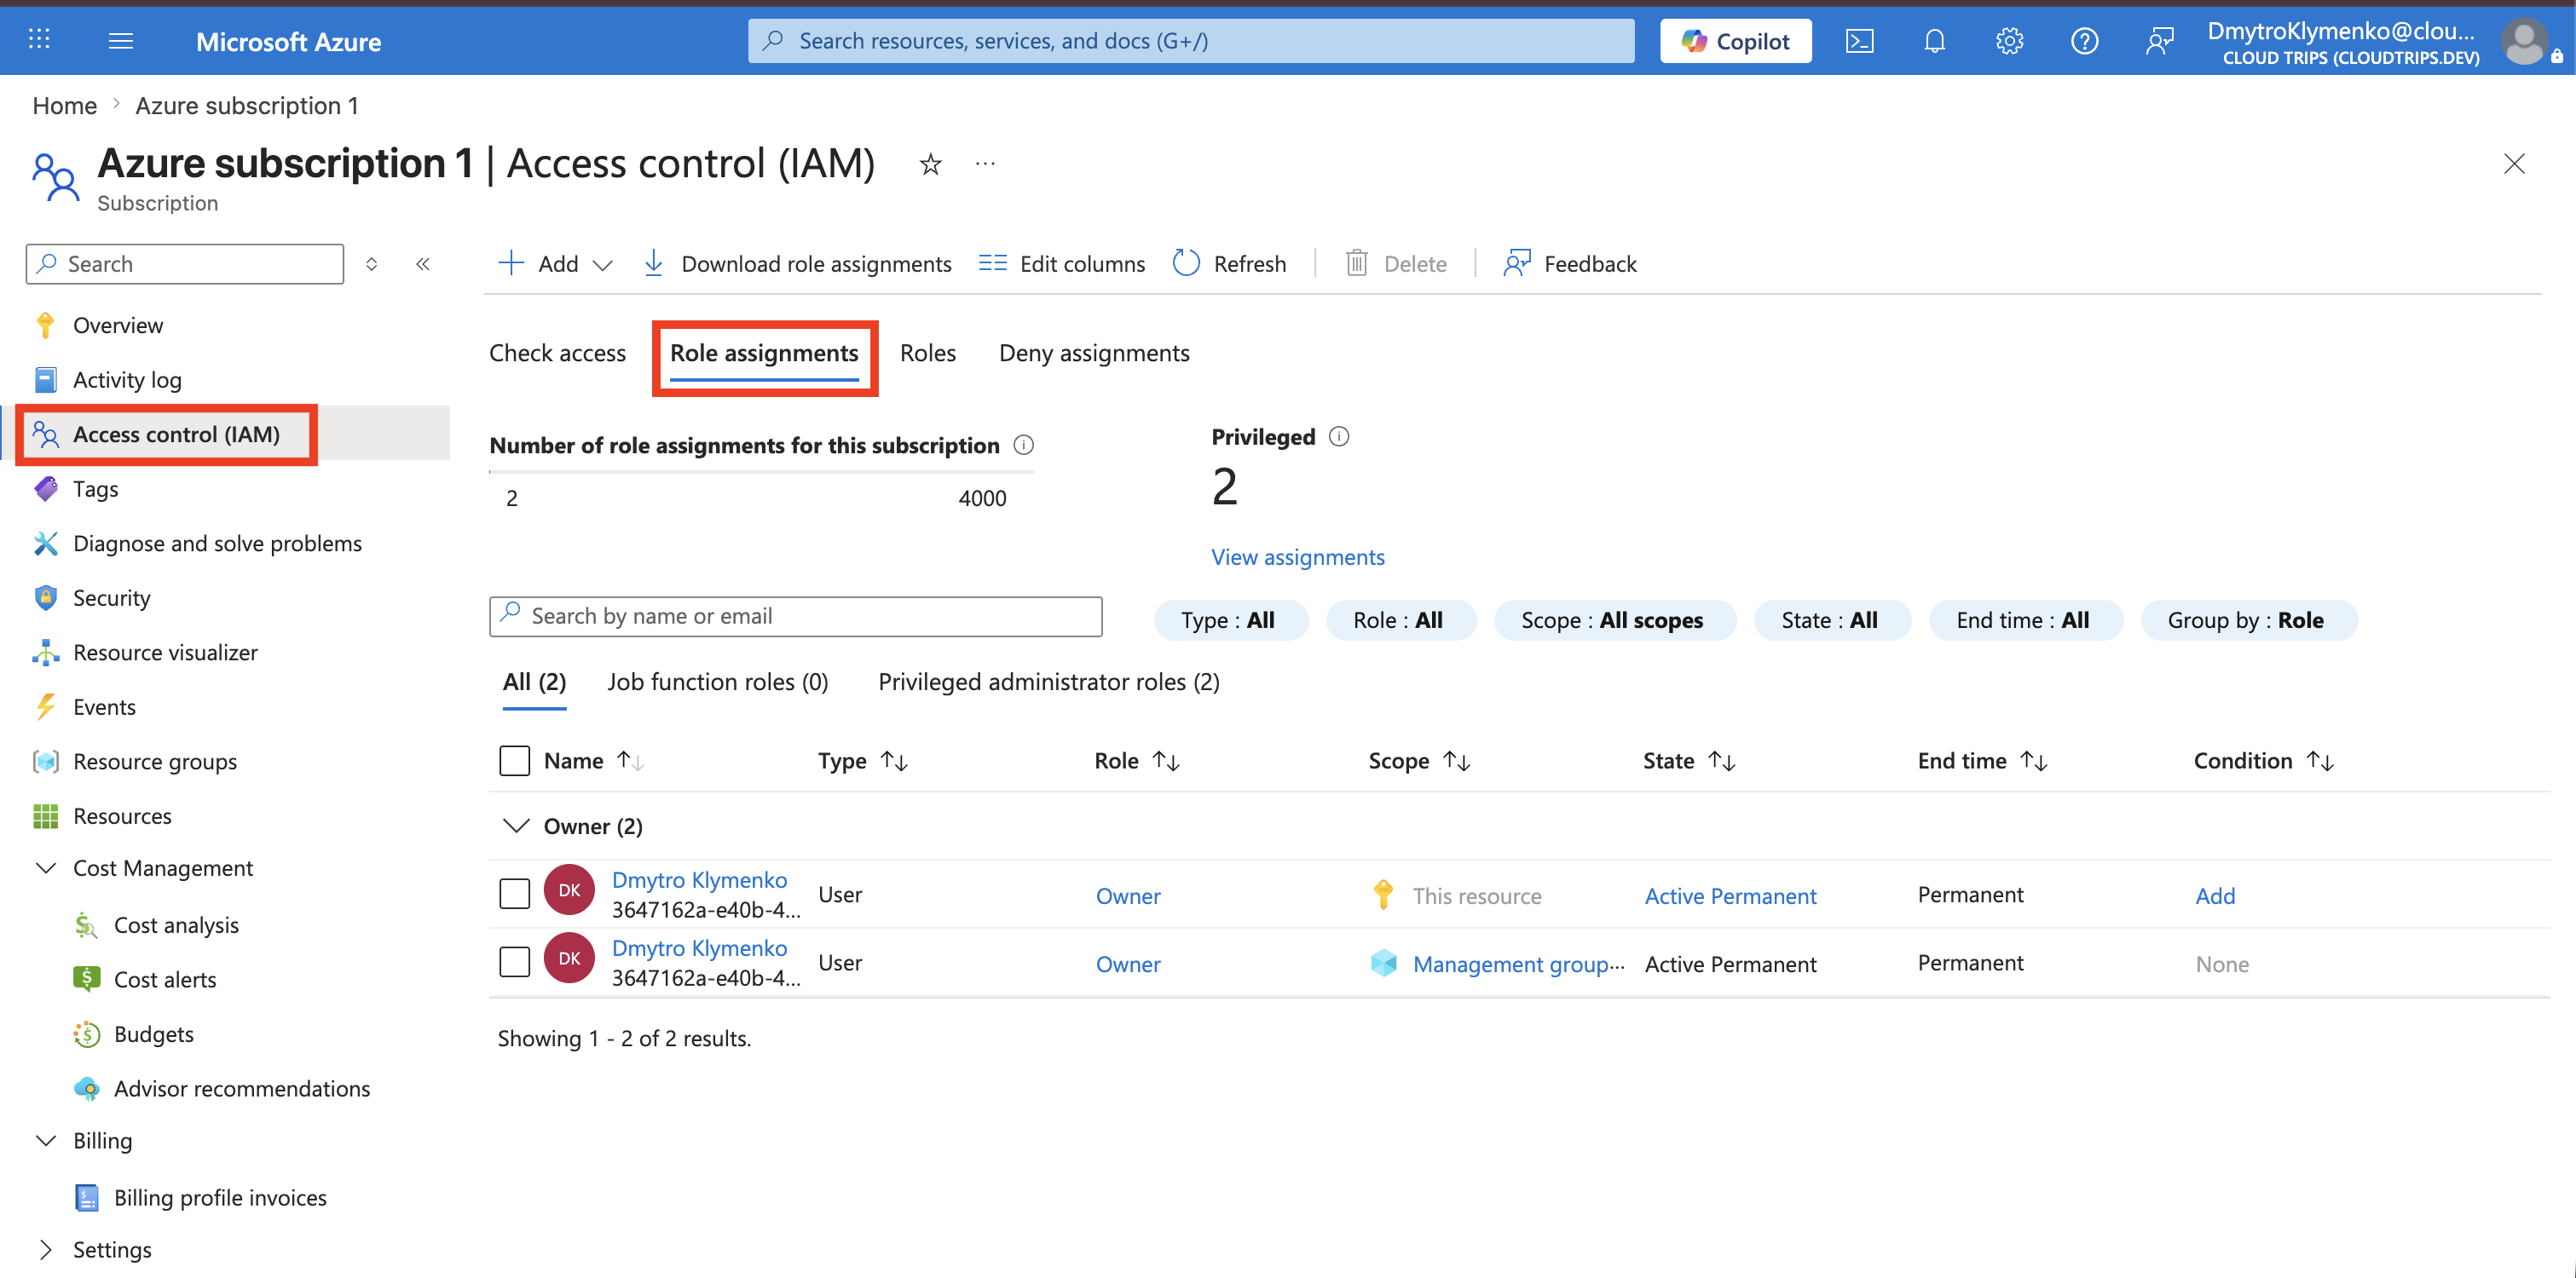Select the All (2) tab
The image size is (2576, 1278).
point(534,682)
